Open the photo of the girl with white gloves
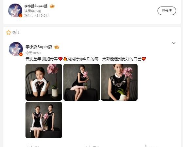183x147 pixels. pyautogui.click(x=44, y=82)
